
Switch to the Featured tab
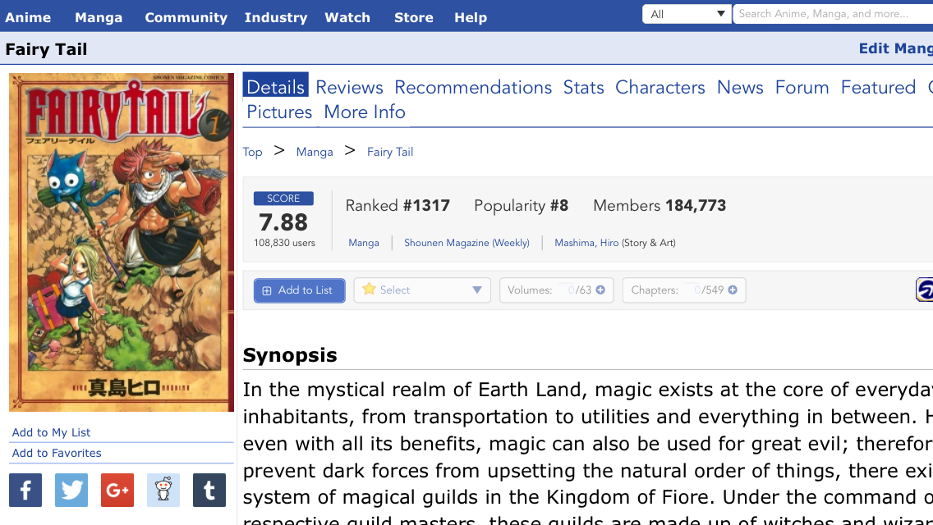pos(878,88)
